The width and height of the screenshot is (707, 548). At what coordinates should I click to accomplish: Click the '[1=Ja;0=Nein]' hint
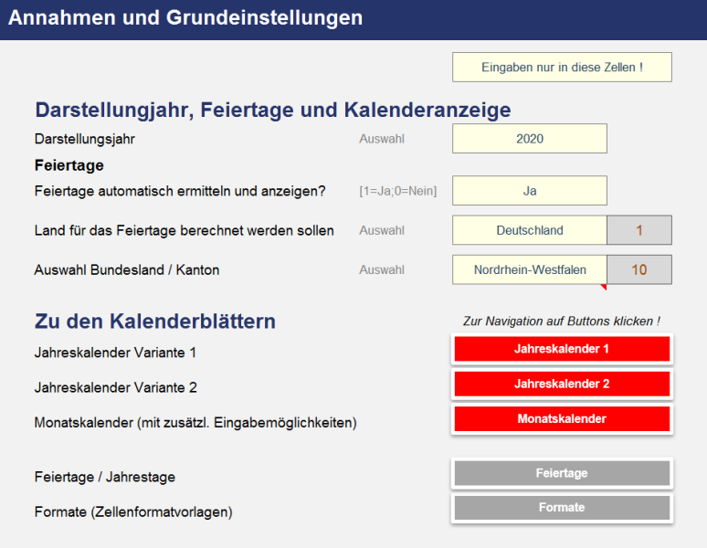[398, 191]
